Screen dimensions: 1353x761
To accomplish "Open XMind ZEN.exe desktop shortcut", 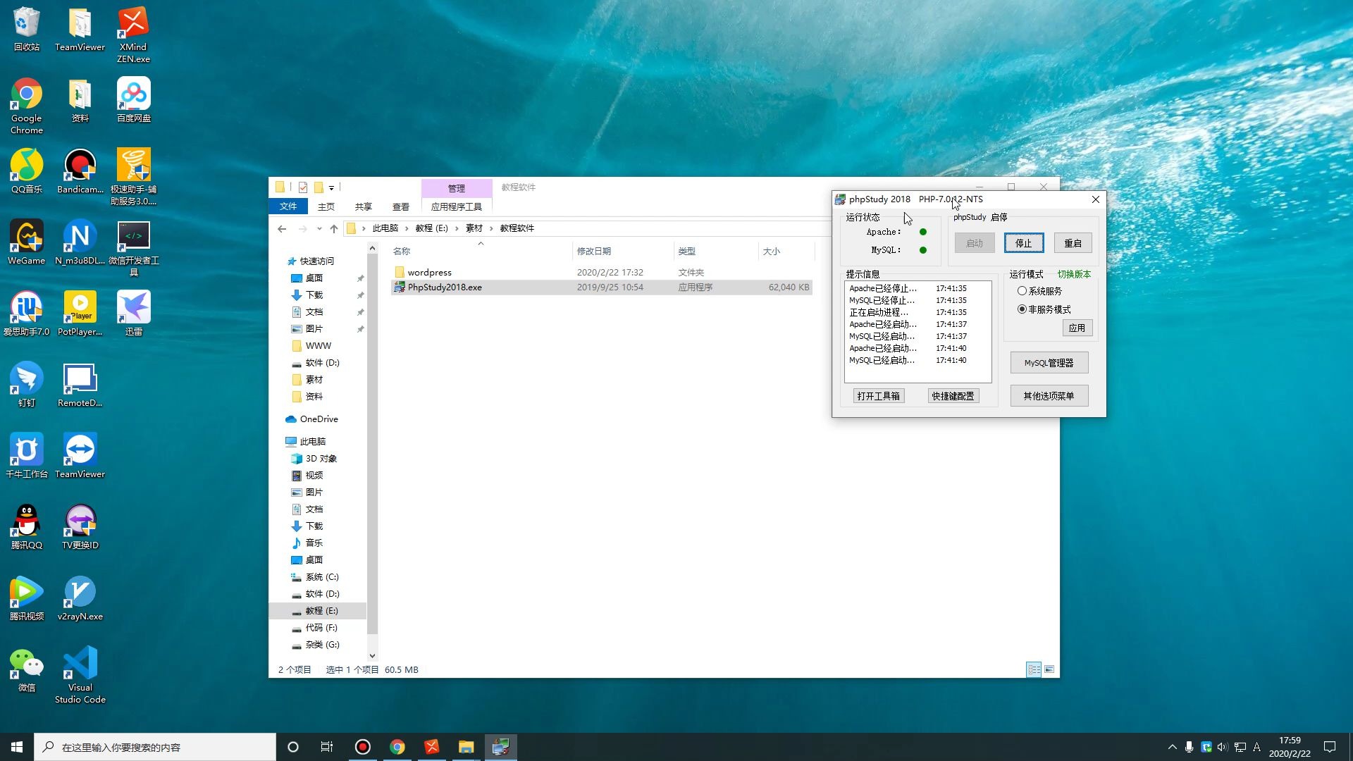I will 133,35.
